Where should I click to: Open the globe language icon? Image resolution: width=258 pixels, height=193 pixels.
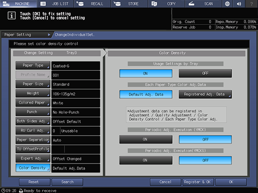pyautogui.click(x=227, y=3)
